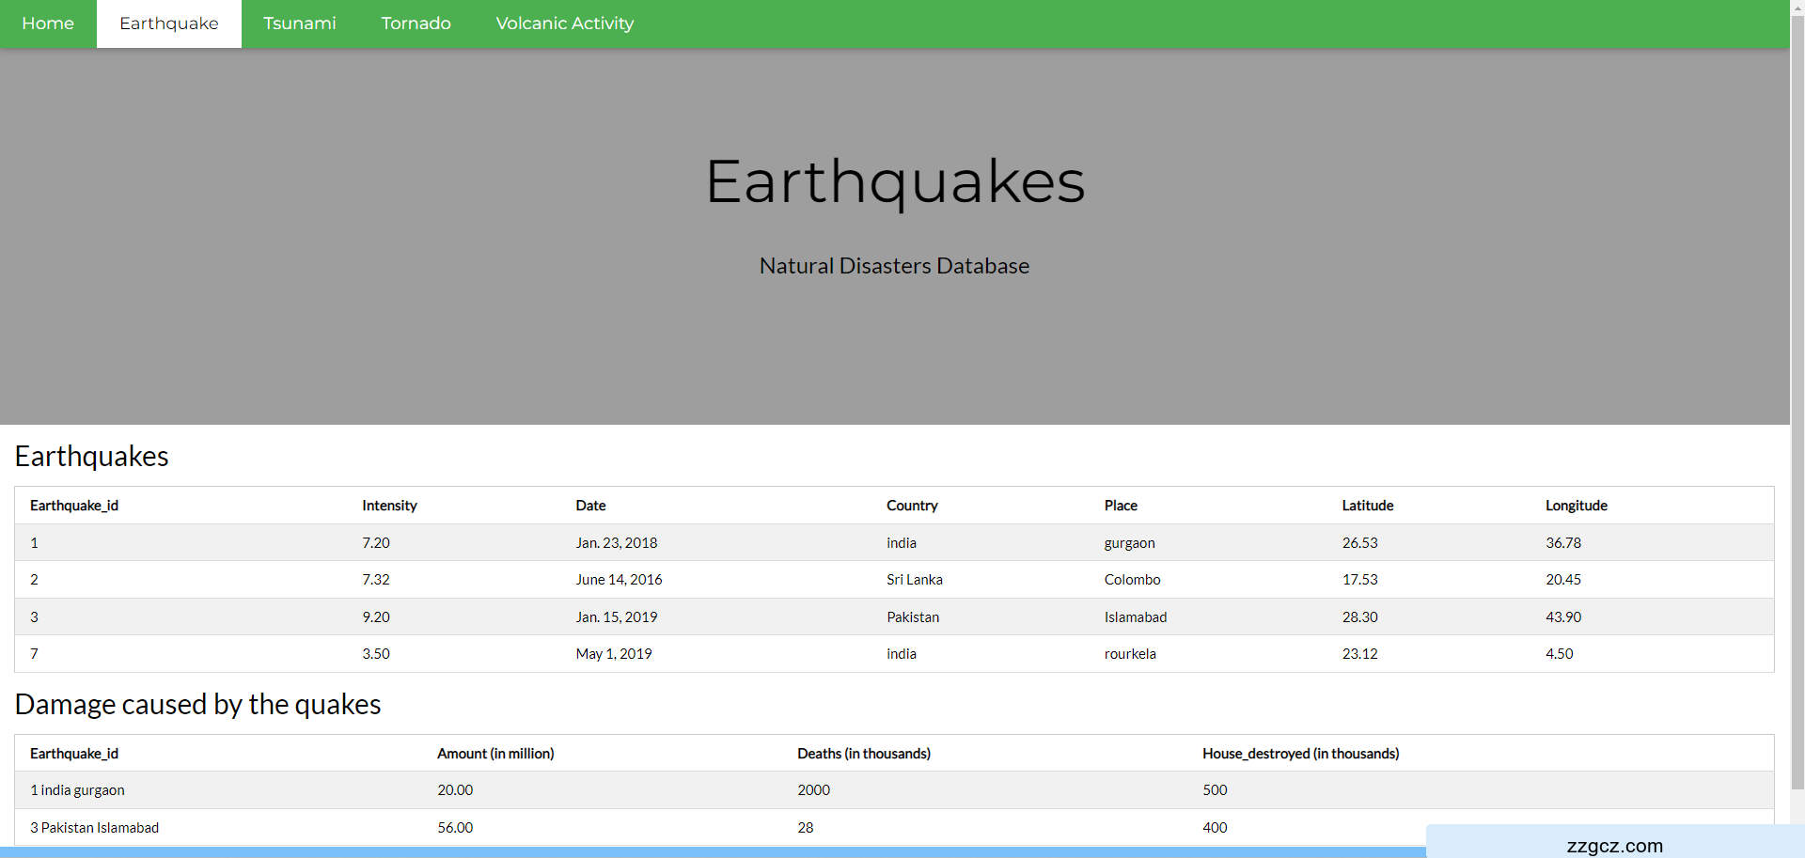The height and width of the screenshot is (858, 1805).
Task: Open the Tornado navigation item
Action: [416, 23]
